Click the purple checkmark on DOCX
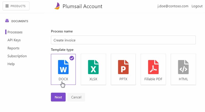 [x=72, y=58]
